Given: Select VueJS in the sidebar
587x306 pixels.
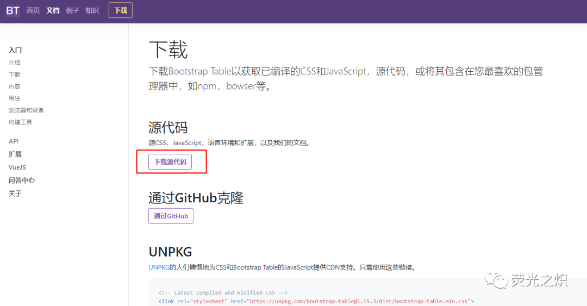Looking at the screenshot, I should coord(17,167).
